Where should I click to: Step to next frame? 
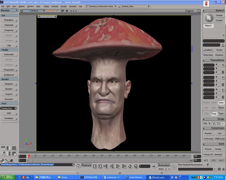pyautogui.click(x=100, y=166)
